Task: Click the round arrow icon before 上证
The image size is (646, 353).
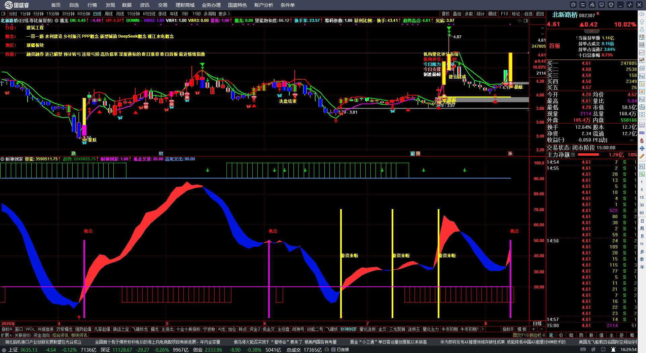Action: tap(4, 350)
